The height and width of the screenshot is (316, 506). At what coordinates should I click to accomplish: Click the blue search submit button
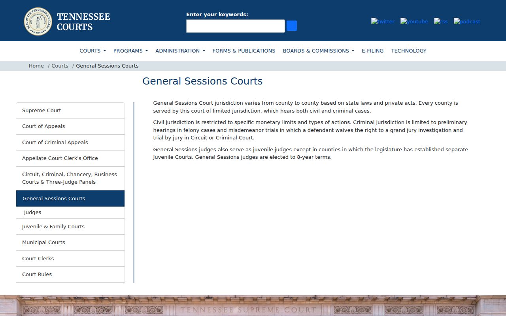292,26
